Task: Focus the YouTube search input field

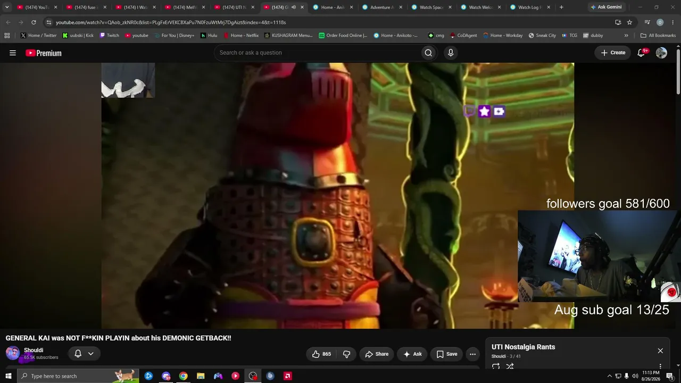Action: [317, 53]
